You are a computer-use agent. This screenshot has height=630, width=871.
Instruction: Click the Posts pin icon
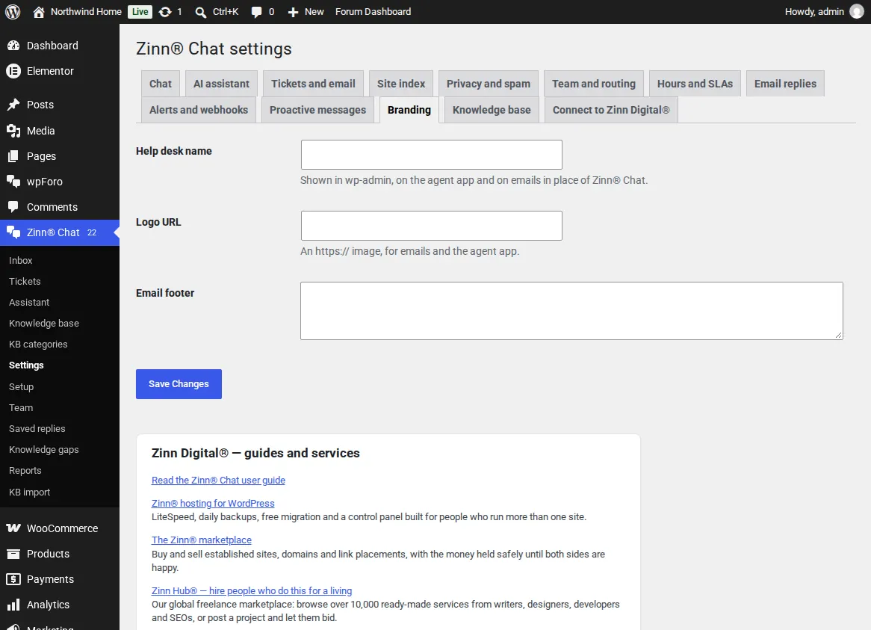13,105
